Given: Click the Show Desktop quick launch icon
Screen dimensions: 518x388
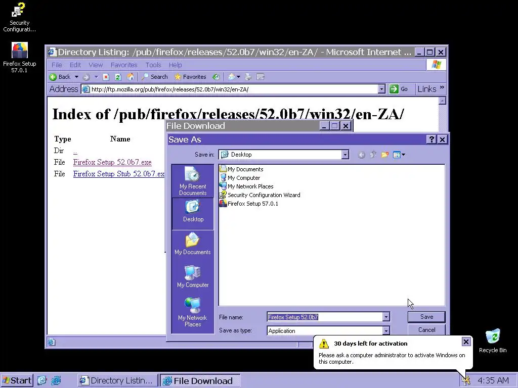Looking at the screenshot, I should point(42,380).
